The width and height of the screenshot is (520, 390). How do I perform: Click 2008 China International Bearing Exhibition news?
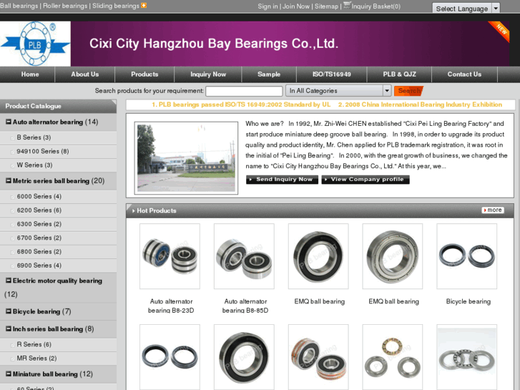420,104
